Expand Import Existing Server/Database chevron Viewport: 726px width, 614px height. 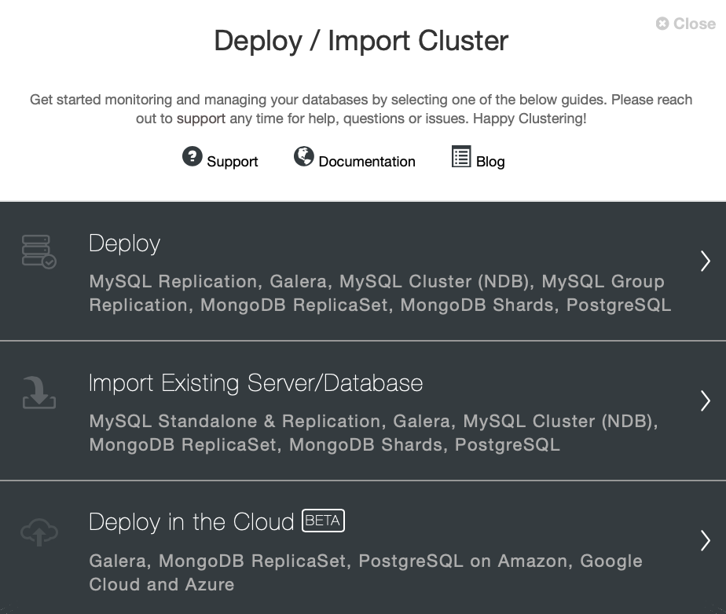(x=705, y=400)
